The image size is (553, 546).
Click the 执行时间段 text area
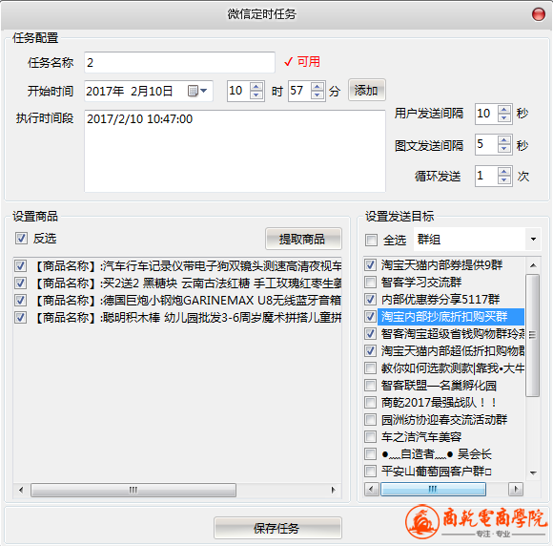(x=235, y=151)
